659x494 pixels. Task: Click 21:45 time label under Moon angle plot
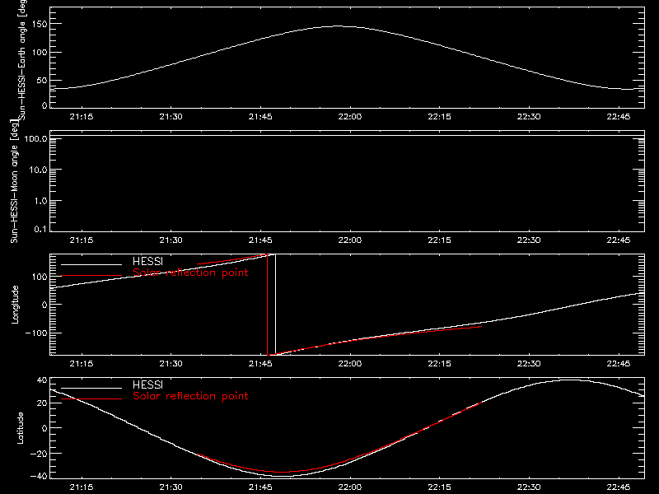(x=260, y=240)
